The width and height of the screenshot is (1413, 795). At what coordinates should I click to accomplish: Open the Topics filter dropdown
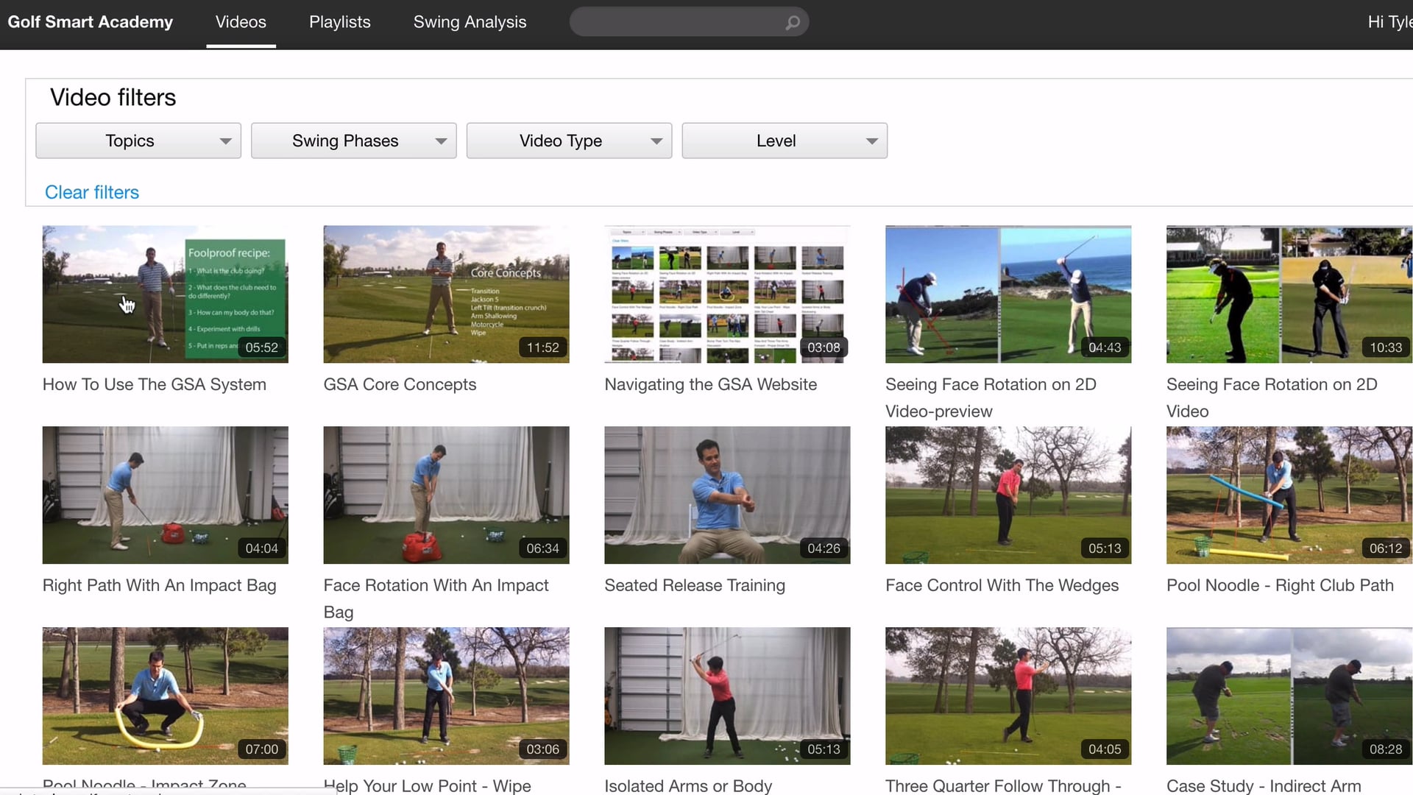pos(138,141)
